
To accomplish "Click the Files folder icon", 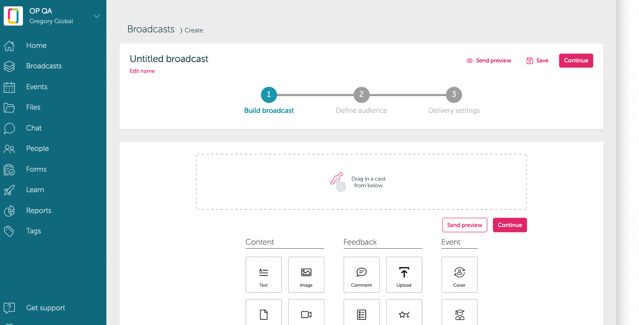I will (x=9, y=108).
